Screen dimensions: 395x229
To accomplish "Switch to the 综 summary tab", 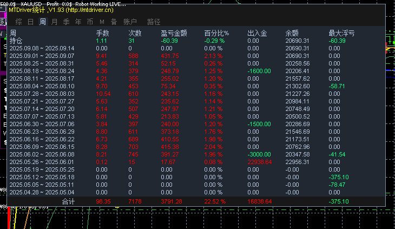I will coord(18,22).
